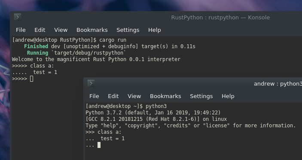Click the green 'Finished' word in terminal
Screen dimensions: 302x160
(36, 46)
